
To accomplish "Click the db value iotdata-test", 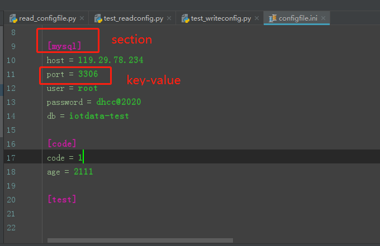I will coord(99,116).
